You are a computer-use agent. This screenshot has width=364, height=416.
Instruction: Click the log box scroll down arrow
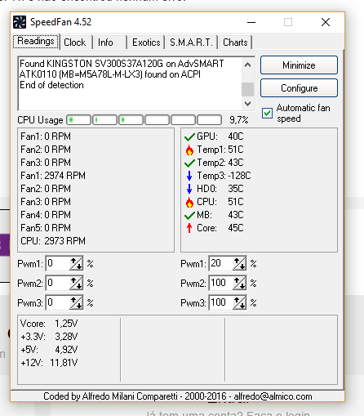(247, 104)
